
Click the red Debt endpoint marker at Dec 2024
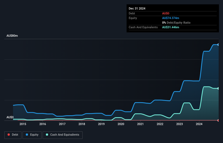pyautogui.click(x=218, y=120)
